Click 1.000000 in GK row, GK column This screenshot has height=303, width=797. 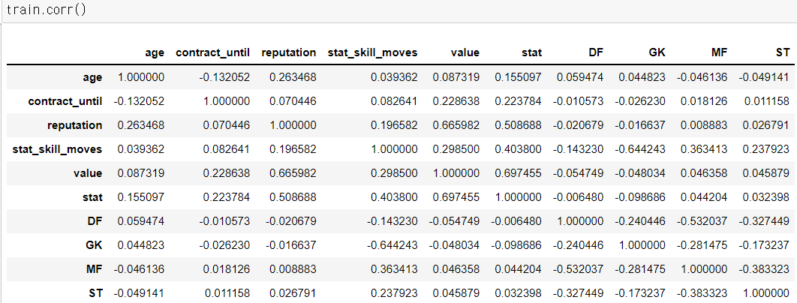pyautogui.click(x=642, y=245)
